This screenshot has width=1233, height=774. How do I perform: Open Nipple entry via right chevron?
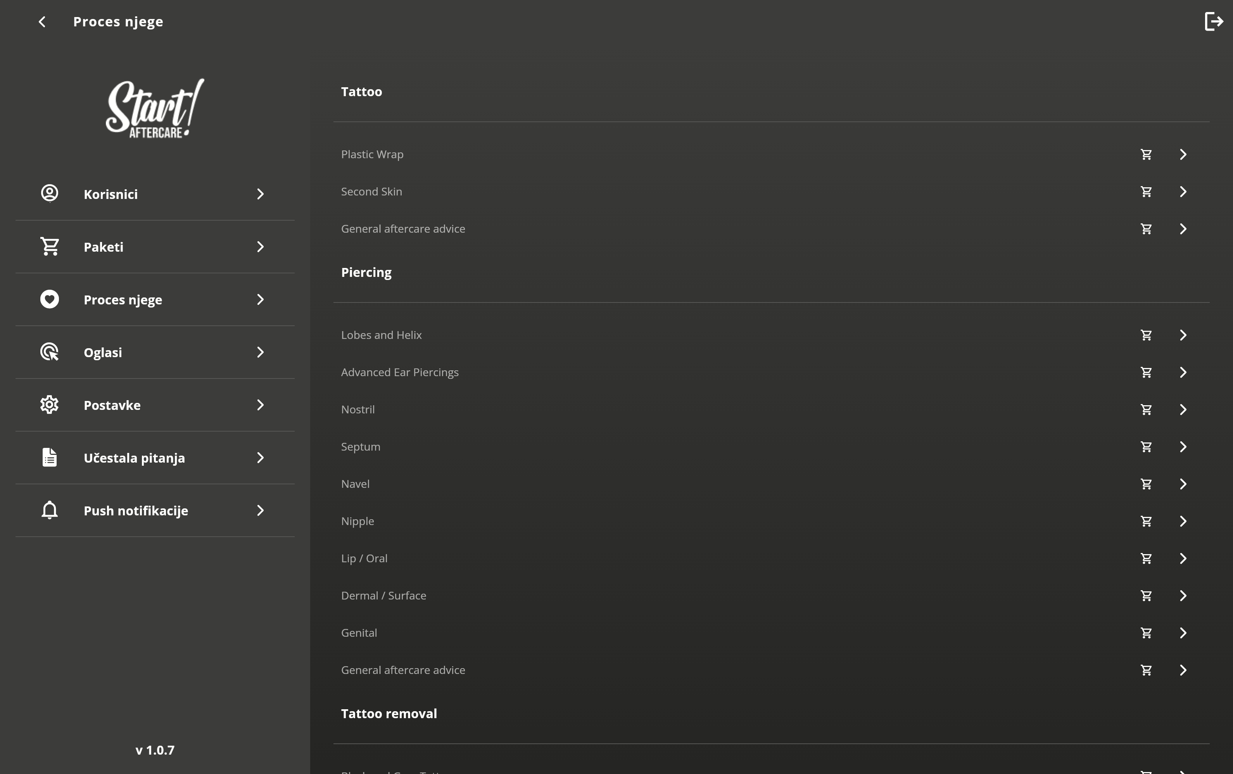(1183, 521)
